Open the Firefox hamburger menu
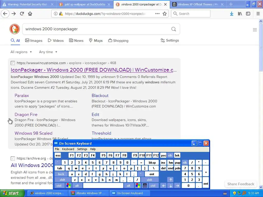263x197 pixels. pyautogui.click(x=258, y=14)
